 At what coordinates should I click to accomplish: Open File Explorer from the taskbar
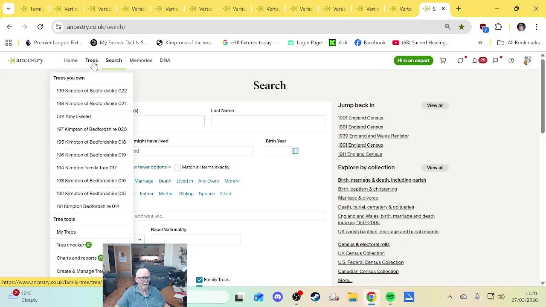[353, 297]
